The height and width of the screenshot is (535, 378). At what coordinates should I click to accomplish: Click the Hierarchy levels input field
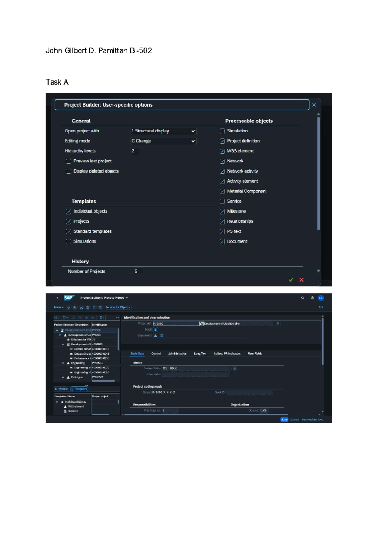135,151
